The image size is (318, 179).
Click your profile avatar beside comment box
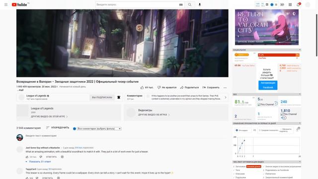(x=20, y=137)
